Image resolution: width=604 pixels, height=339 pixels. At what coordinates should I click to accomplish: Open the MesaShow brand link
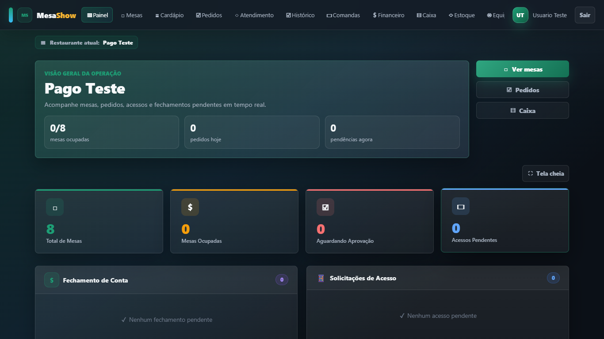coord(56,15)
